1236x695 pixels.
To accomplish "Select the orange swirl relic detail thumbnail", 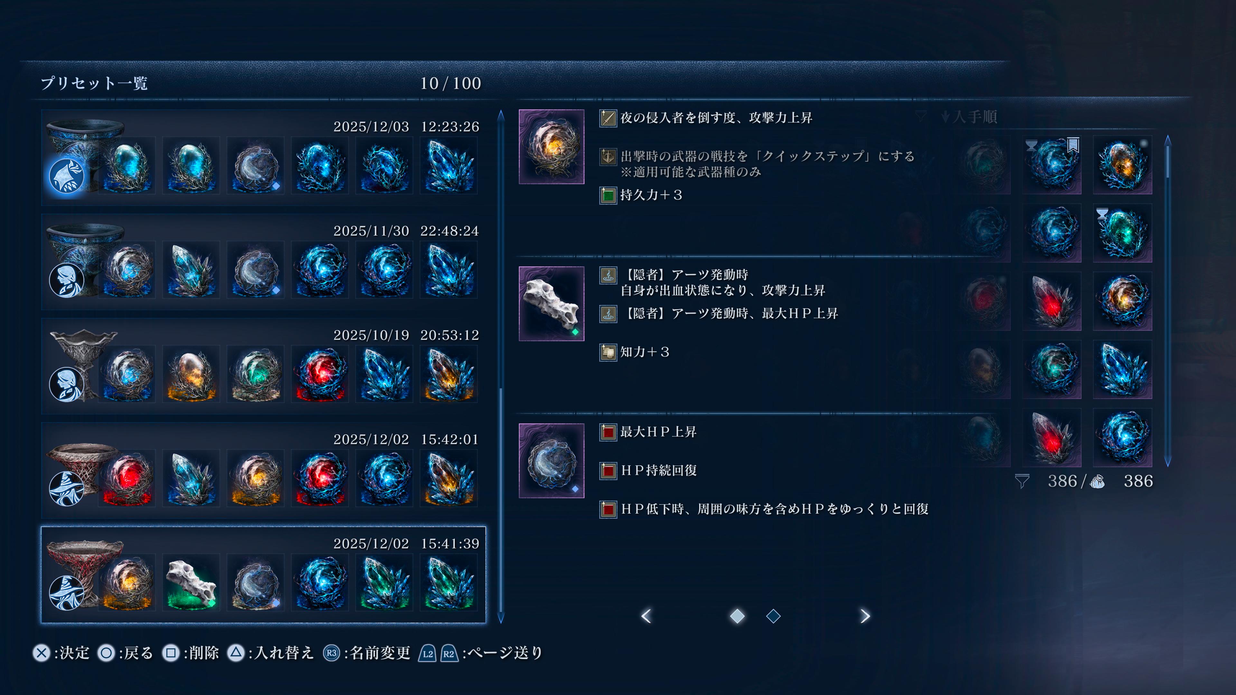I will (551, 147).
